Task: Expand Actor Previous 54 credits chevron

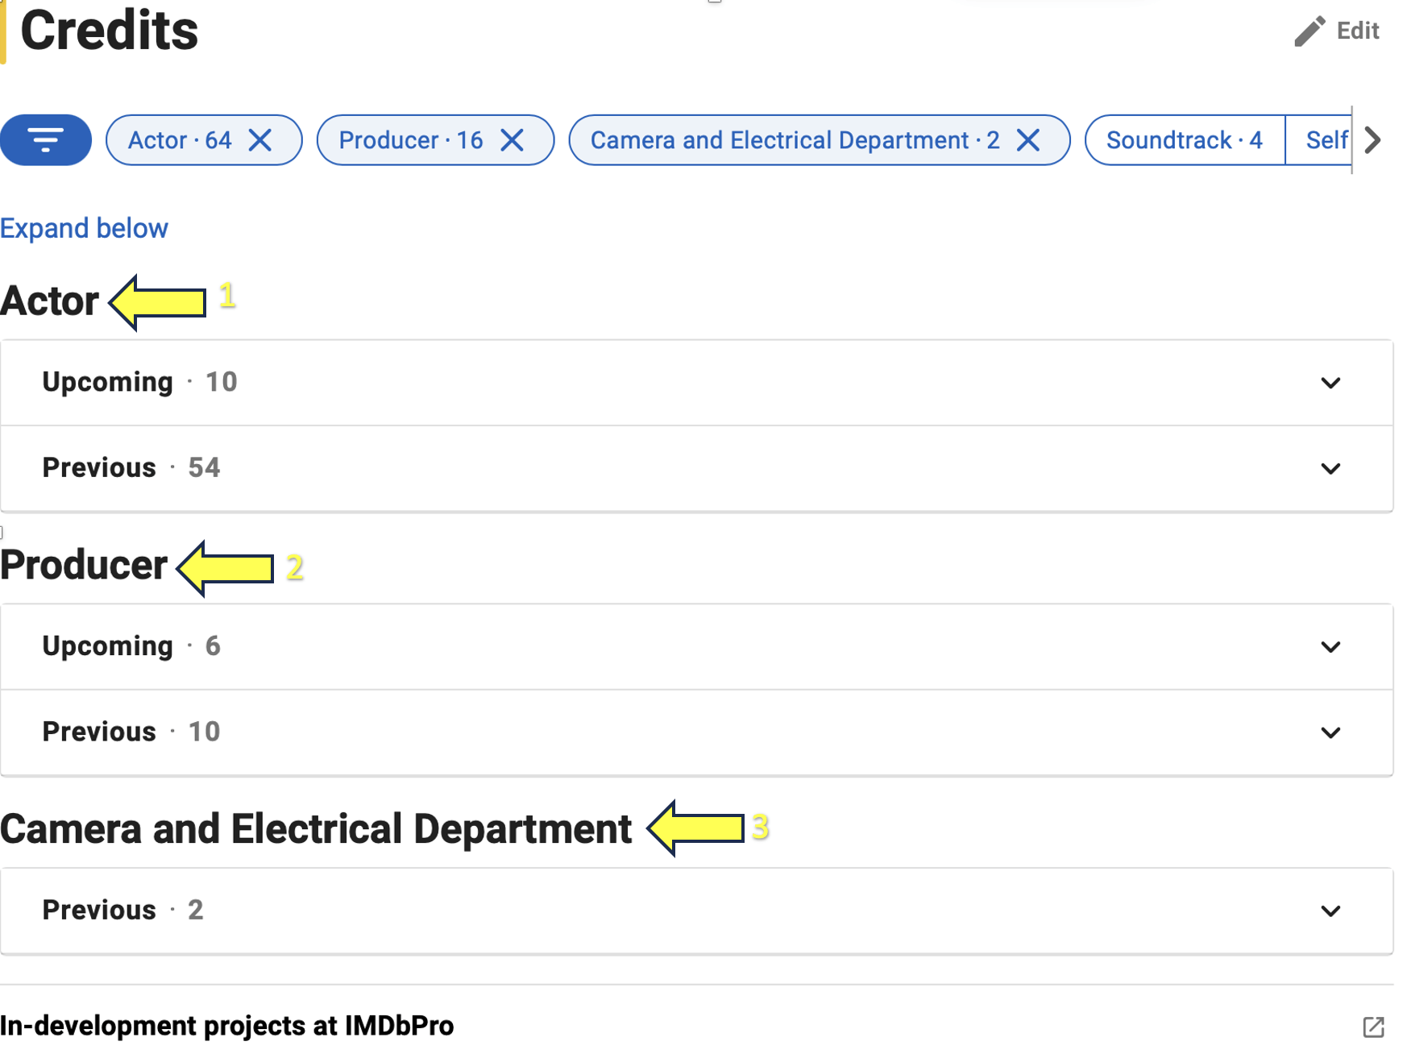Action: (x=1330, y=468)
